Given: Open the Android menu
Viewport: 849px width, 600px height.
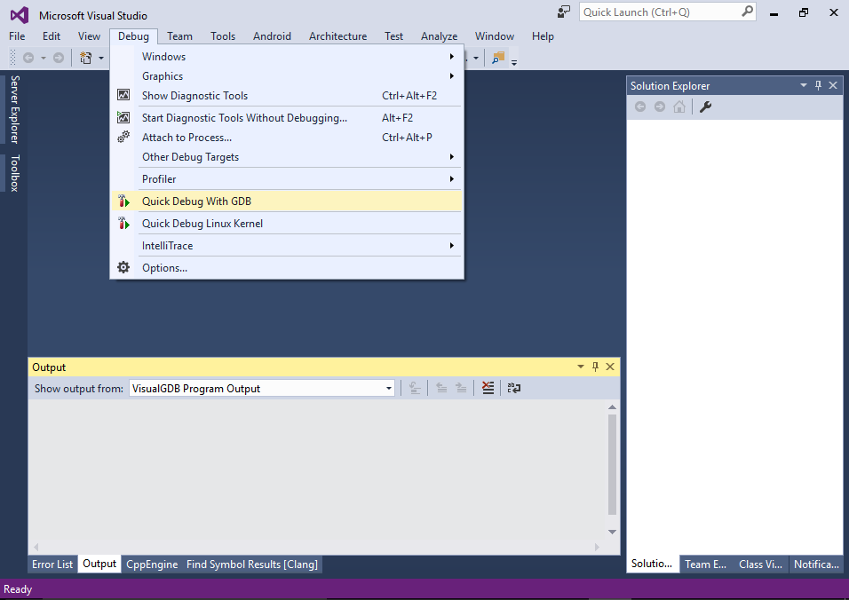Looking at the screenshot, I should pos(272,36).
